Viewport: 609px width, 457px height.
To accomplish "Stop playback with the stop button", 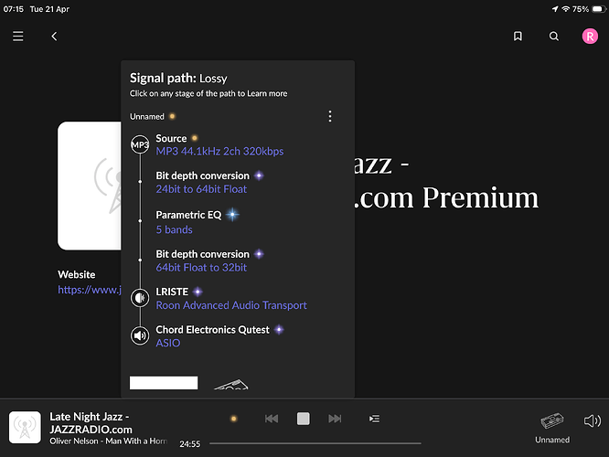I will click(304, 419).
